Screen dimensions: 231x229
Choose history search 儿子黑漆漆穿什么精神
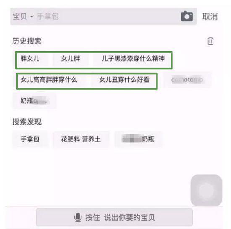click(133, 59)
